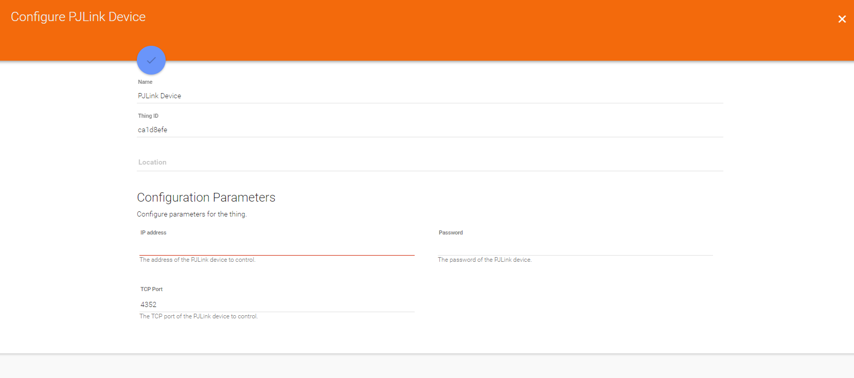Click the IP address help text description
This screenshot has width=854, height=378.
tap(198, 260)
